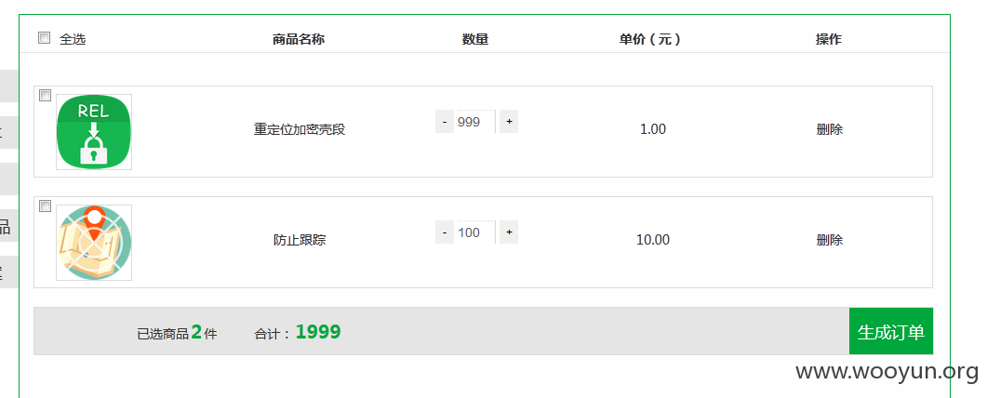987x398 pixels.
Task: Tick the 全选 select-all checkbox
Action: click(44, 38)
